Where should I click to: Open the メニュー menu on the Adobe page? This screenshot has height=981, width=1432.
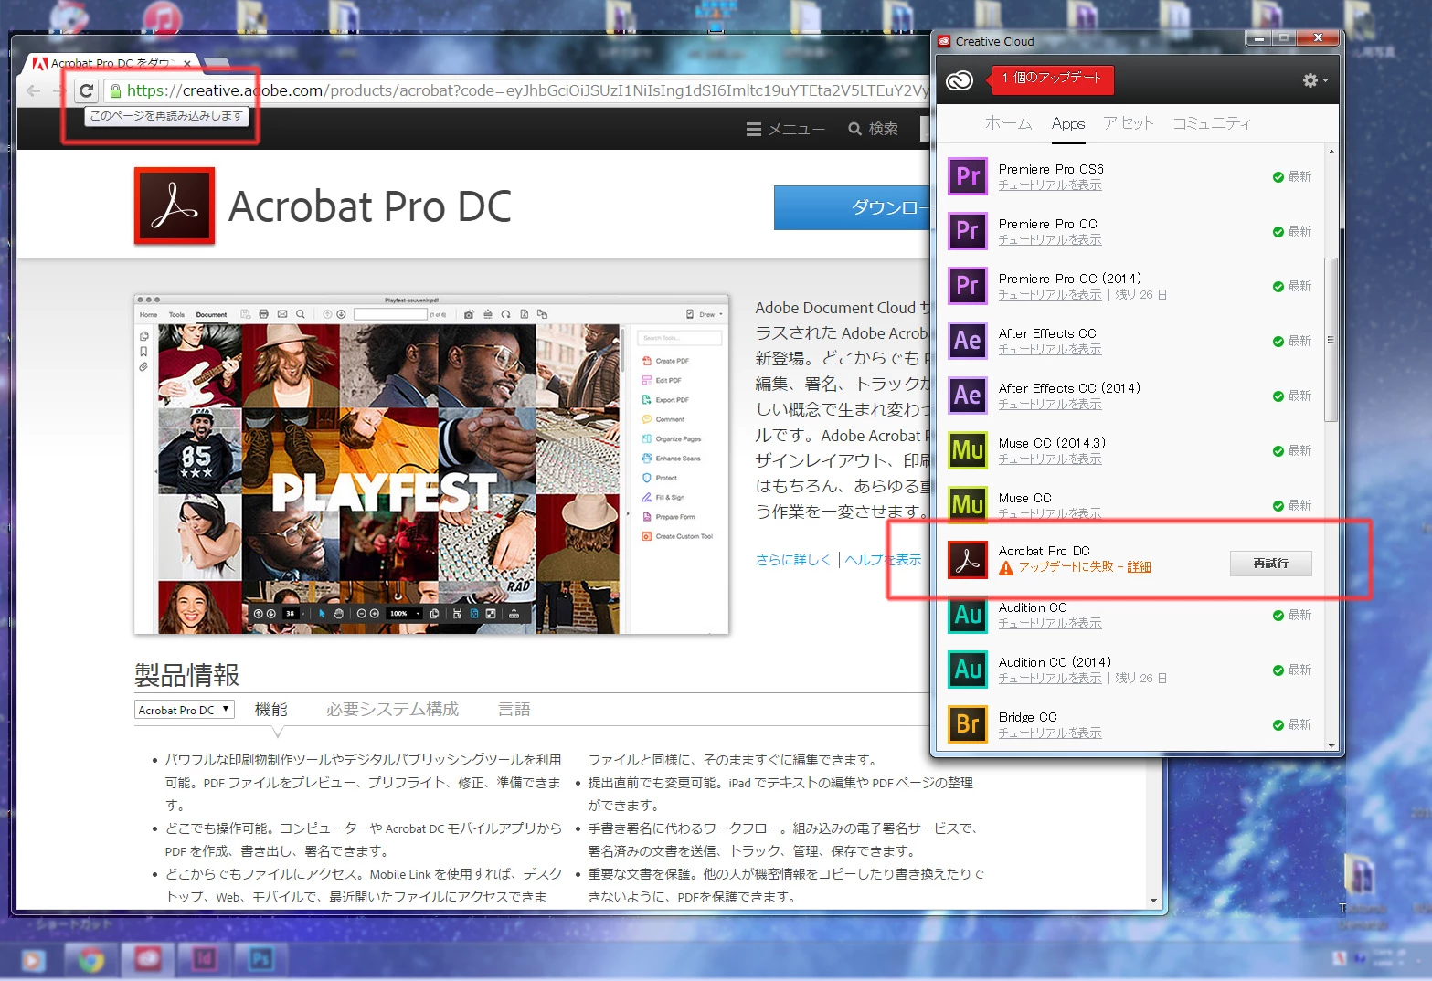click(x=785, y=129)
